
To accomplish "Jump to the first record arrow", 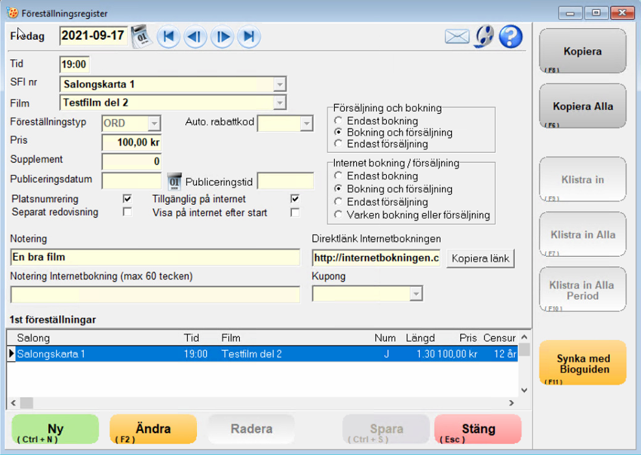I will pos(168,36).
